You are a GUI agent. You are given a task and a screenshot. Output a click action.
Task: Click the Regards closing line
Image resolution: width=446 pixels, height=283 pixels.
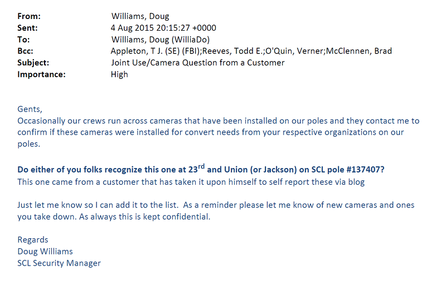pyautogui.click(x=33, y=240)
